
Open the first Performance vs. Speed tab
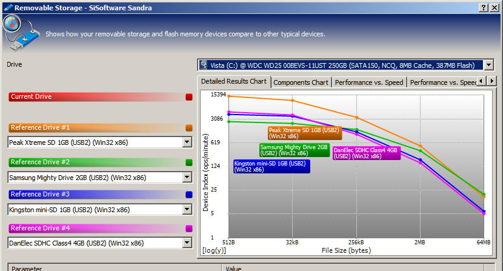point(369,82)
